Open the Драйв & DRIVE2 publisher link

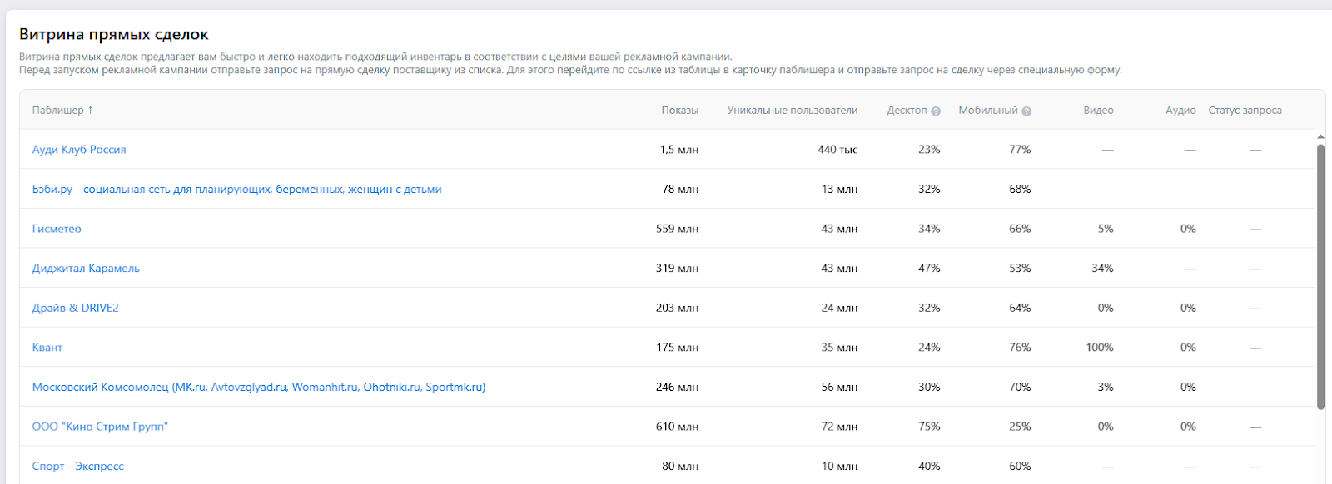pyautogui.click(x=76, y=308)
